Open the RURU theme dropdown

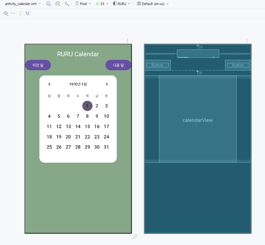(122, 4)
